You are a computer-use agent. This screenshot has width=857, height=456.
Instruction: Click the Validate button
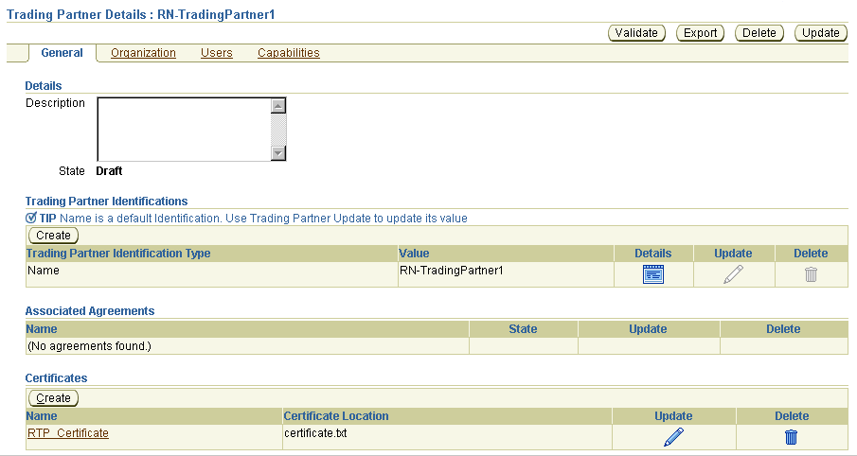(636, 33)
